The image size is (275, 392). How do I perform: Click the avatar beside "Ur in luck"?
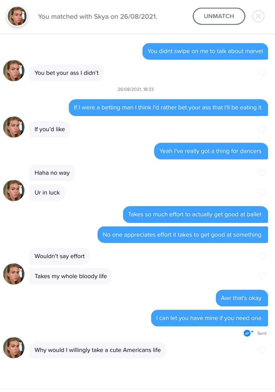[x=14, y=190]
